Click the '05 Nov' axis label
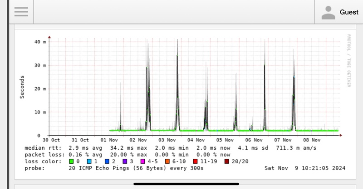This screenshot has height=189, width=363. coord(225,140)
